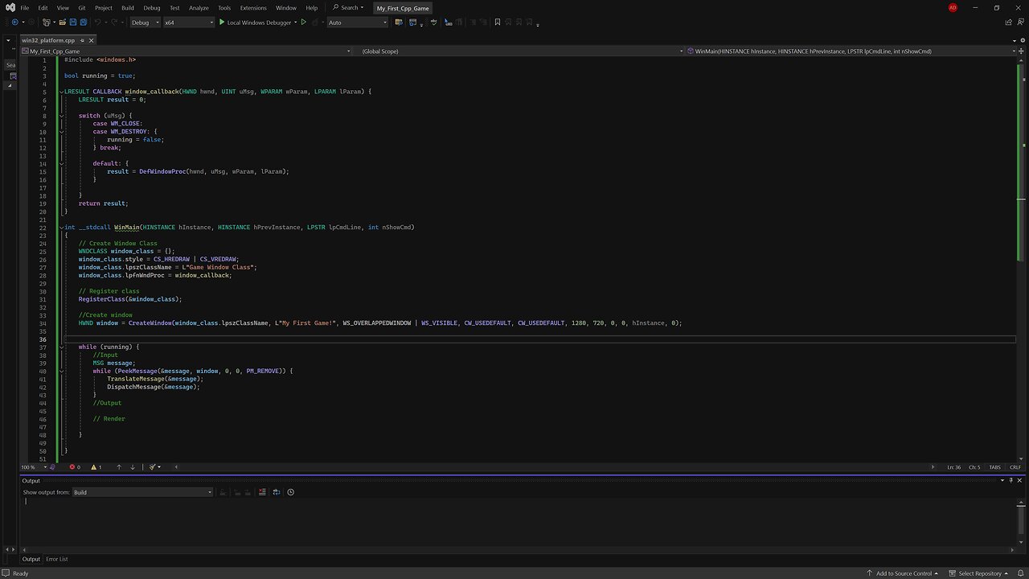Click the yellow warnings indicator showing 1

pyautogui.click(x=96, y=467)
